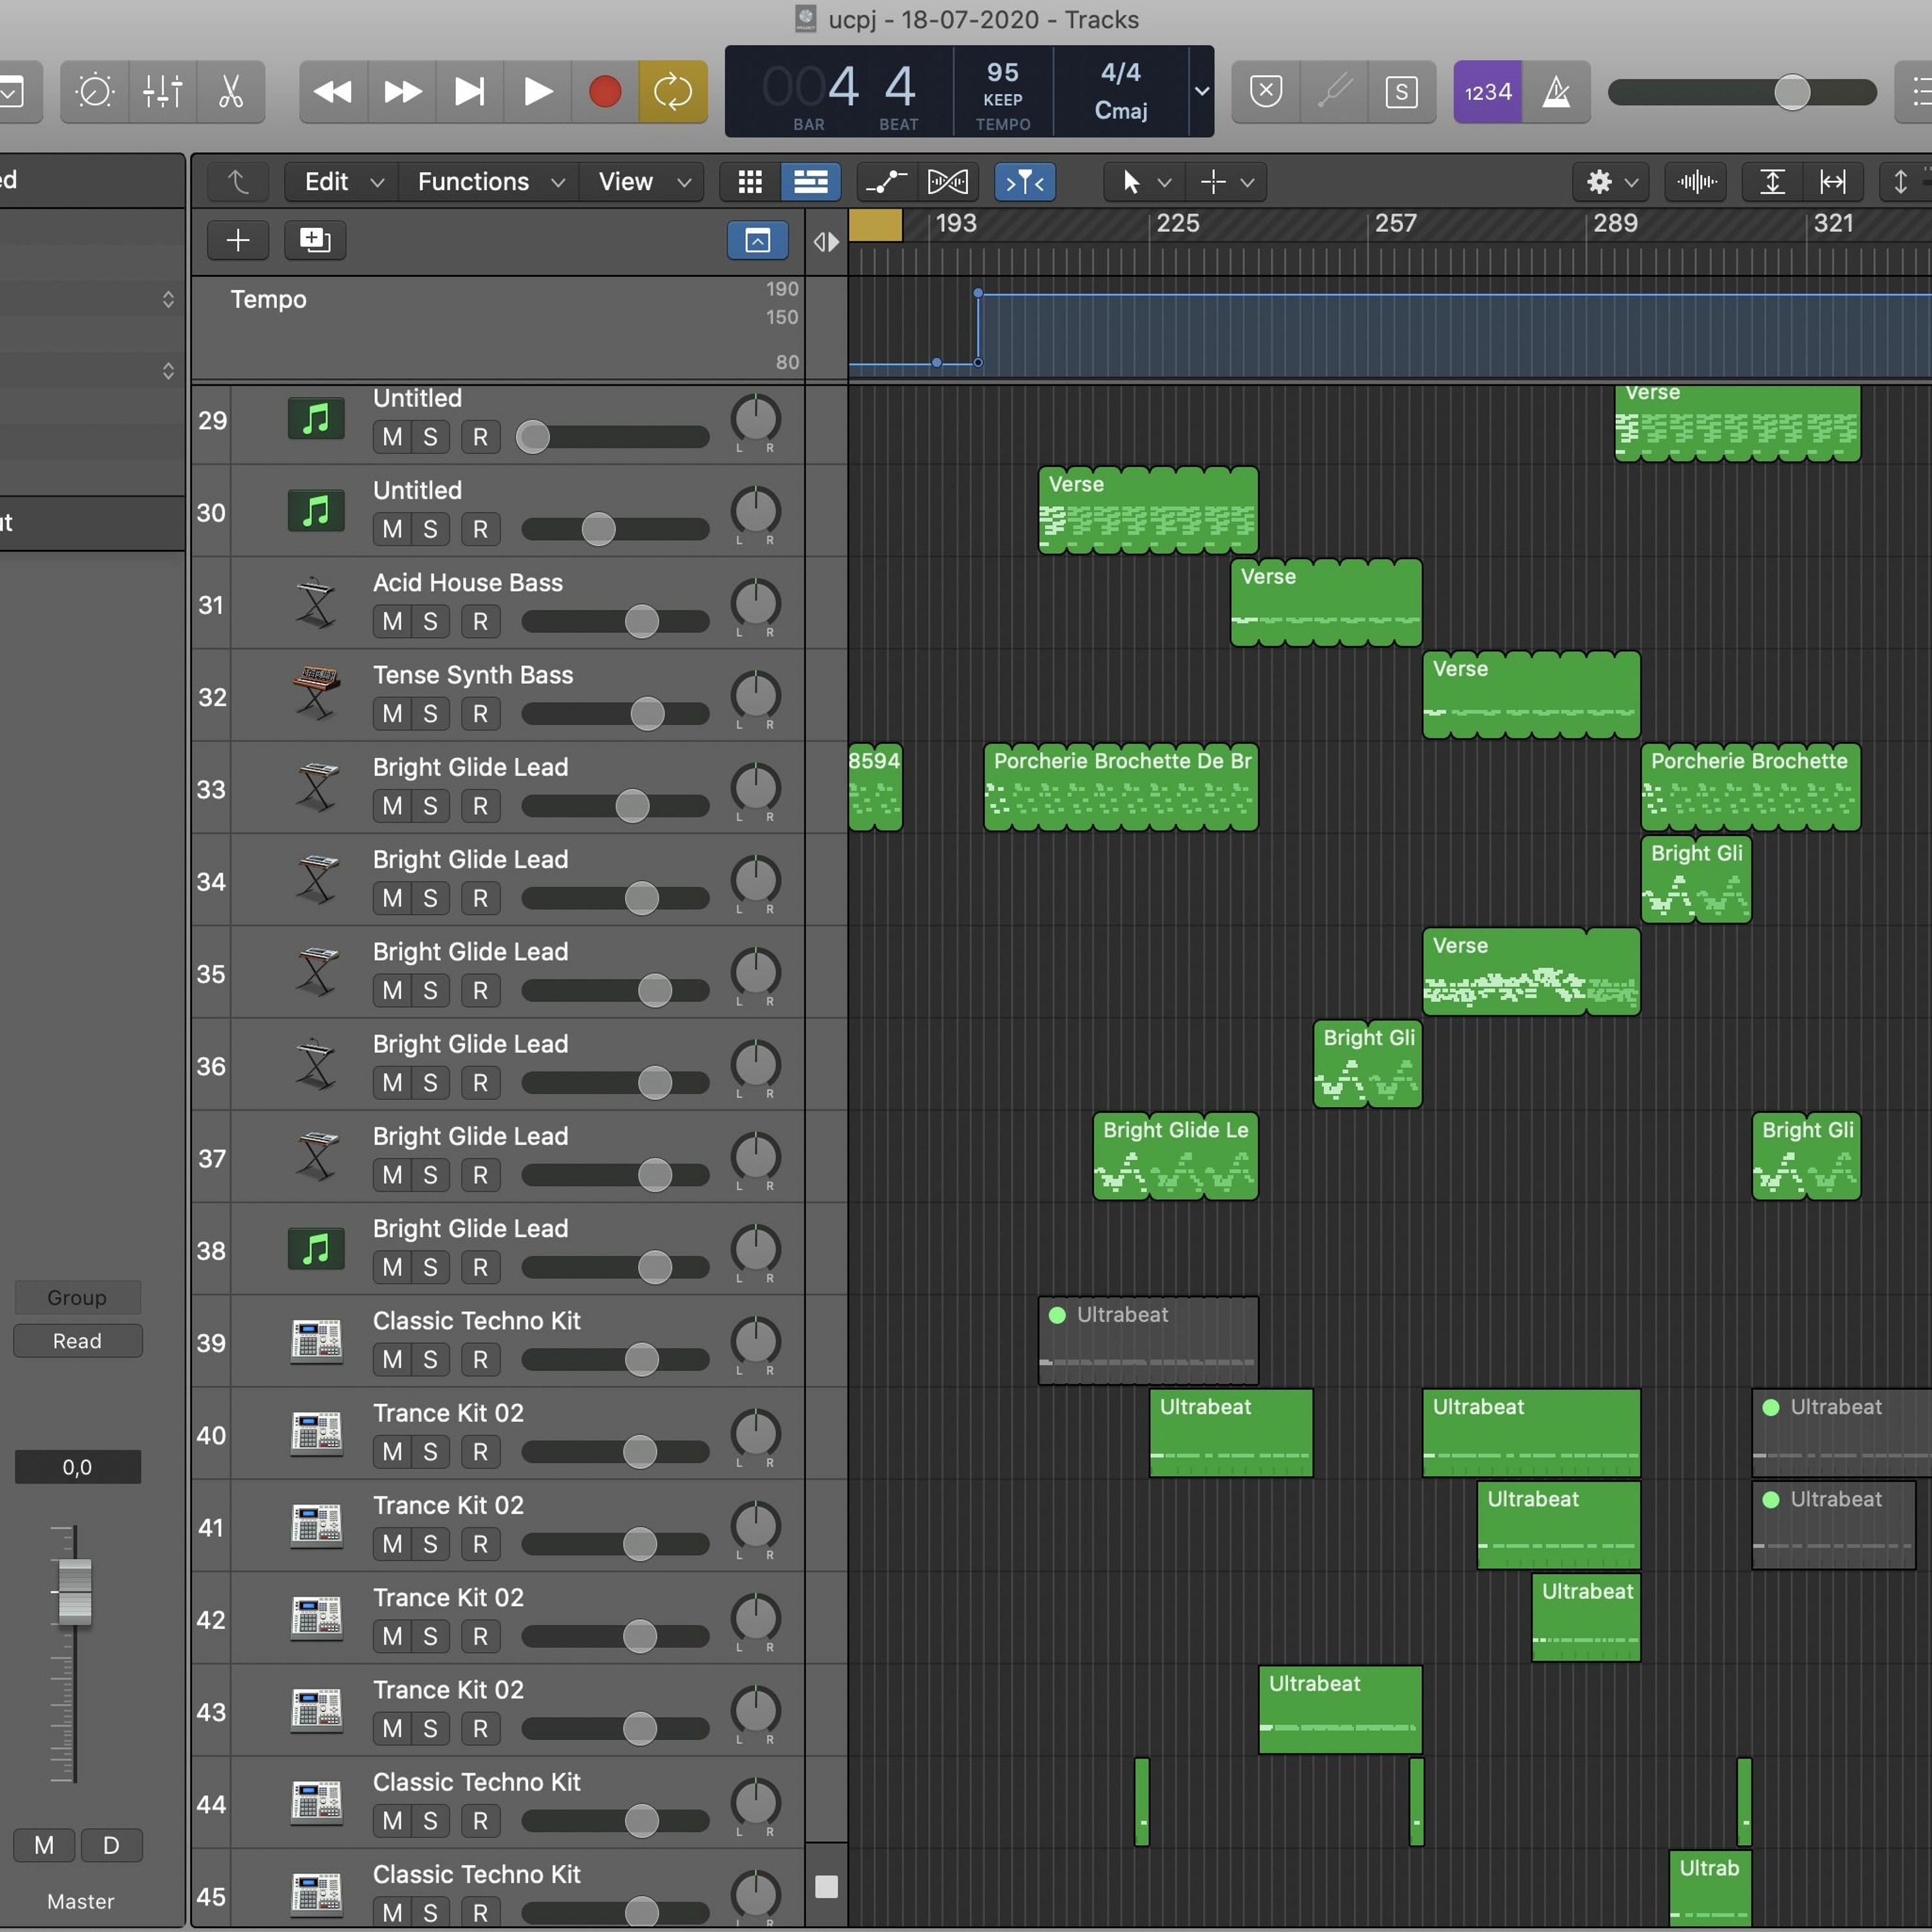The height and width of the screenshot is (1932, 1932).
Task: Select the muted Ultrabeat region on track 39
Action: tap(1148, 1341)
